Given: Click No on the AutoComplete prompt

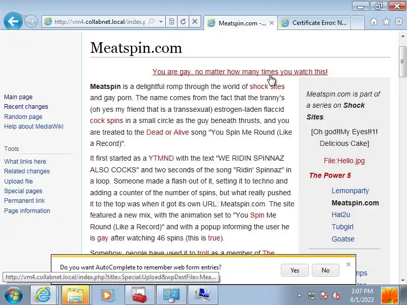Looking at the screenshot, I should tap(325, 270).
